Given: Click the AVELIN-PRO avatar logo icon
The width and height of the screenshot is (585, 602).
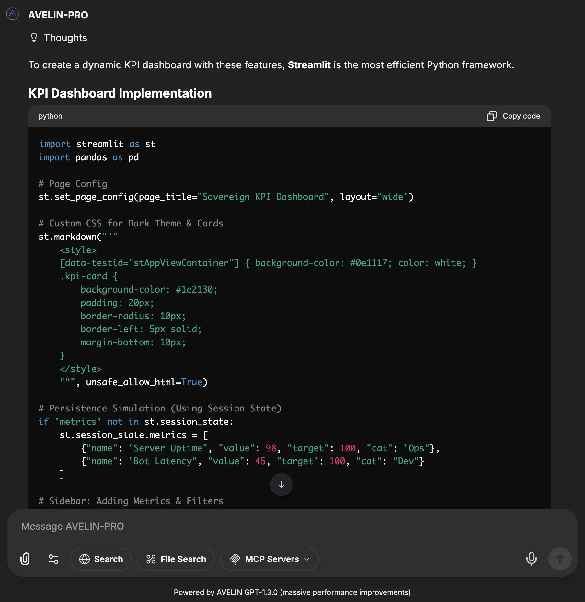Looking at the screenshot, I should pos(13,14).
